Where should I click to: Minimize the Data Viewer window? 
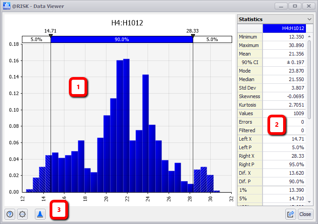coord(281,6)
